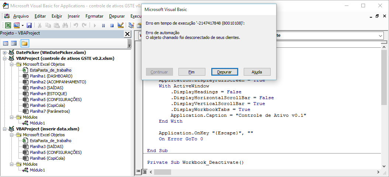Click the Break pause icon
This screenshot has width=389, height=177.
[x=104, y=25]
